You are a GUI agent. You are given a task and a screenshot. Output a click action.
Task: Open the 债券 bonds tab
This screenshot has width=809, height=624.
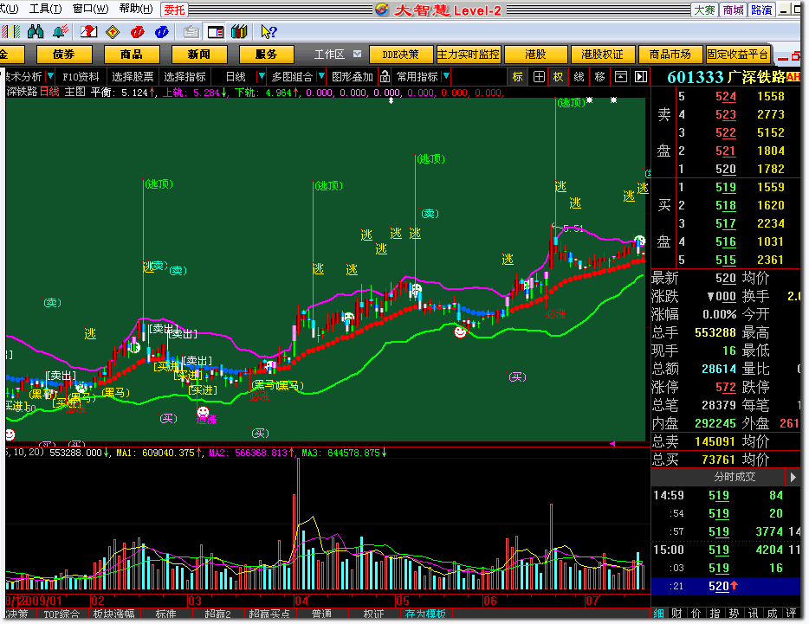64,55
